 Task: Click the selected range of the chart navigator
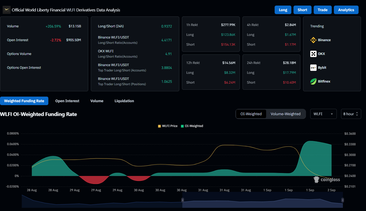click(x=263, y=200)
